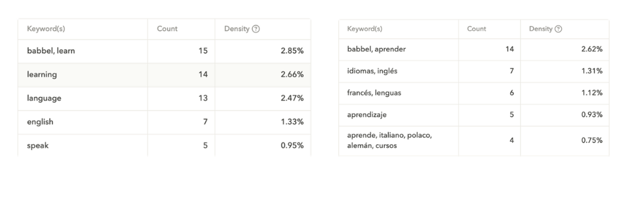
Task: Click the 2.85% density value
Action: pyautogui.click(x=292, y=51)
